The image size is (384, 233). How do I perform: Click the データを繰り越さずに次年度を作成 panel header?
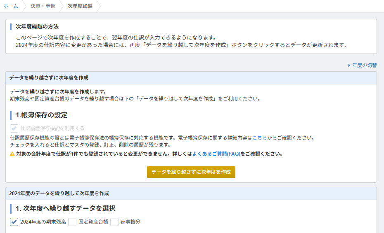191,78
